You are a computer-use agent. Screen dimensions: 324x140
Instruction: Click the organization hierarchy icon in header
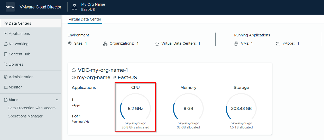(x=75, y=7)
